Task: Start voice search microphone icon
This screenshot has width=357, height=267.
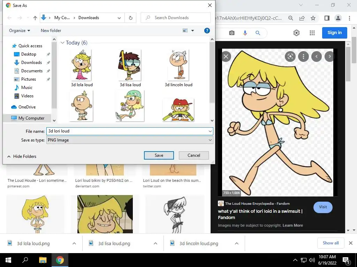Action: pos(245,33)
